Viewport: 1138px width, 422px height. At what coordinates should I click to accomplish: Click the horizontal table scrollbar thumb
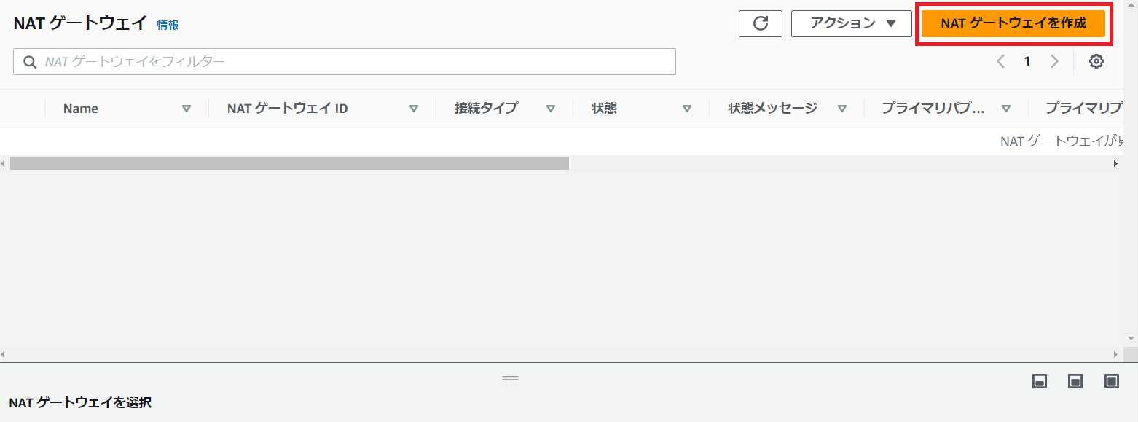tap(289, 164)
